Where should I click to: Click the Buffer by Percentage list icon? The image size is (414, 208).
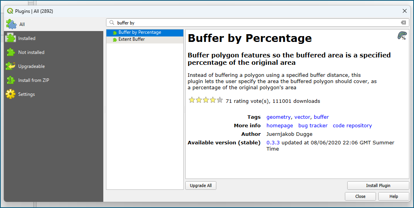click(x=115, y=33)
